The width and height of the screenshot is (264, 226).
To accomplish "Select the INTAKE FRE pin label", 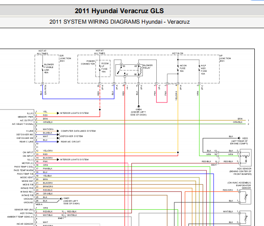I will click(27, 188).
